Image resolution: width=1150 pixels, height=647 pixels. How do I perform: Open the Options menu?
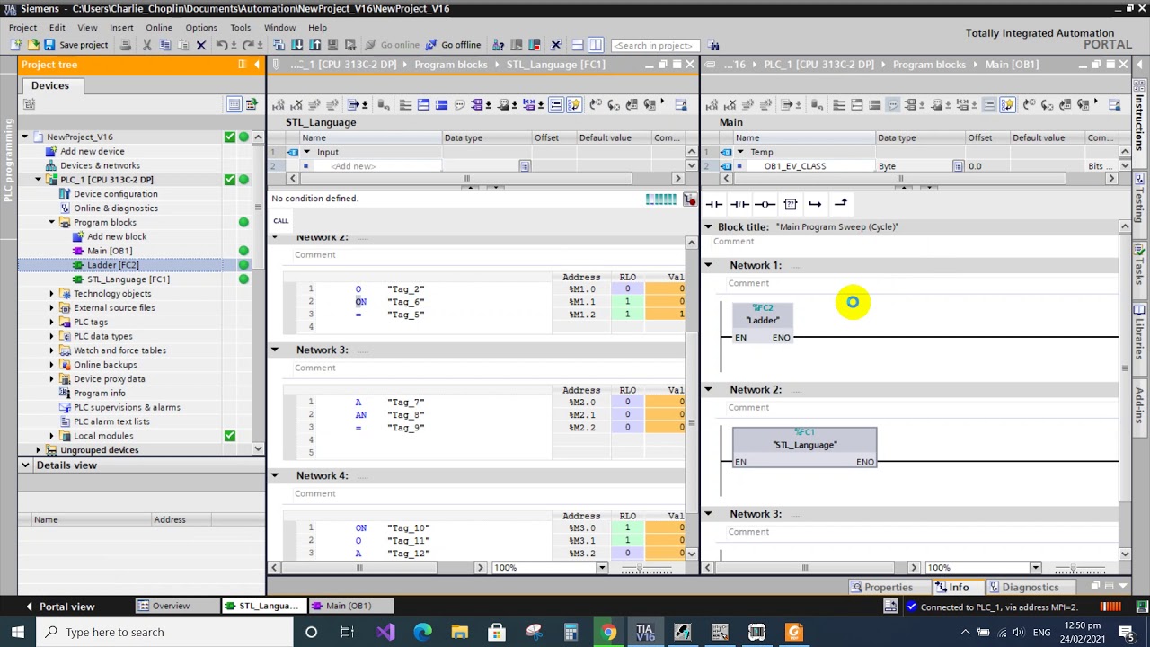(201, 28)
